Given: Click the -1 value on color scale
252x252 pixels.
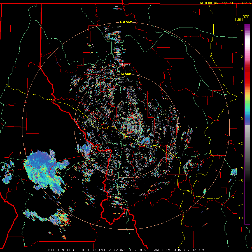Looking at the screenshot, I should 241,131.
